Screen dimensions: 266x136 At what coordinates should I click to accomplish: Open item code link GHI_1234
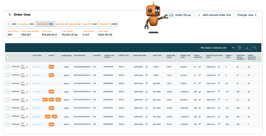[36, 83]
